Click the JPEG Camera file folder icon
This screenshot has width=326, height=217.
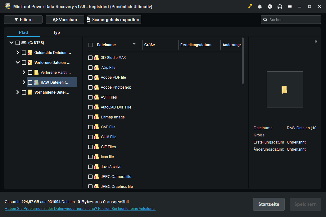[96, 176]
